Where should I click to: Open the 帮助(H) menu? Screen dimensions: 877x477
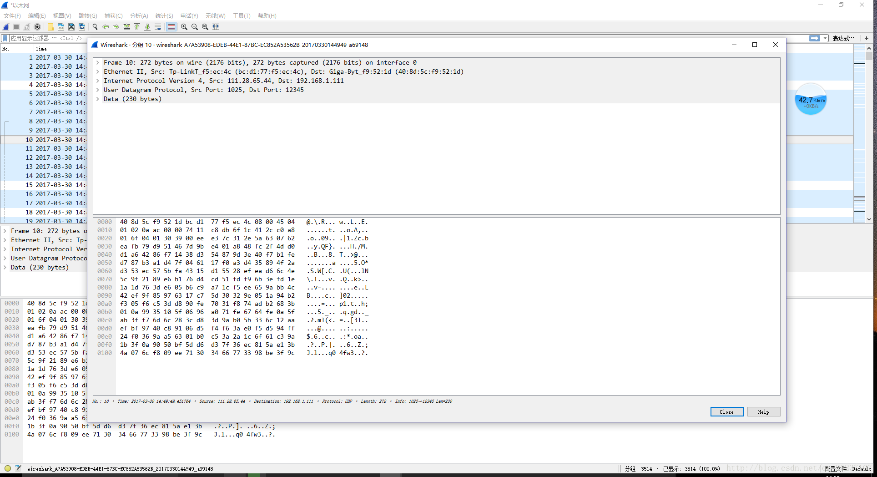(267, 15)
